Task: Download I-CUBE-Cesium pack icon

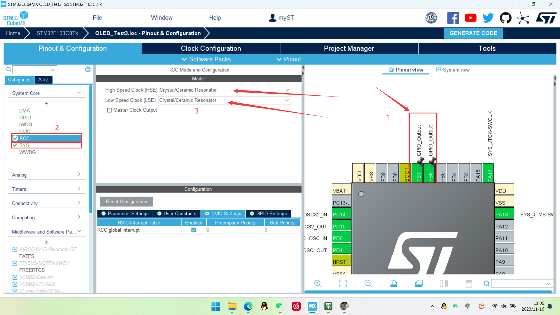Action: point(15,277)
